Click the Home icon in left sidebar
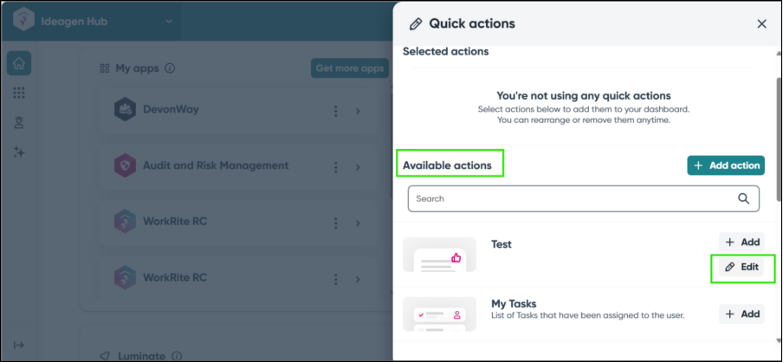The image size is (783, 362). [x=20, y=63]
